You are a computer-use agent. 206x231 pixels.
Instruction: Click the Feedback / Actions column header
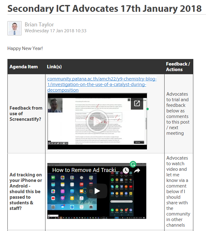point(178,66)
